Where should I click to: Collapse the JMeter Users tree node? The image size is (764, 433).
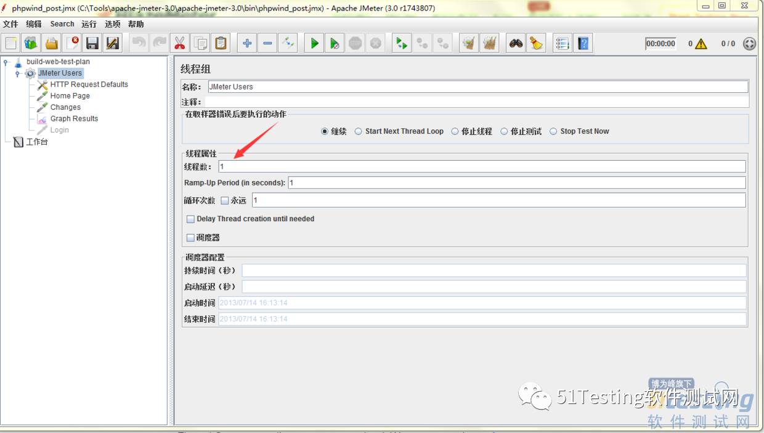coord(18,73)
